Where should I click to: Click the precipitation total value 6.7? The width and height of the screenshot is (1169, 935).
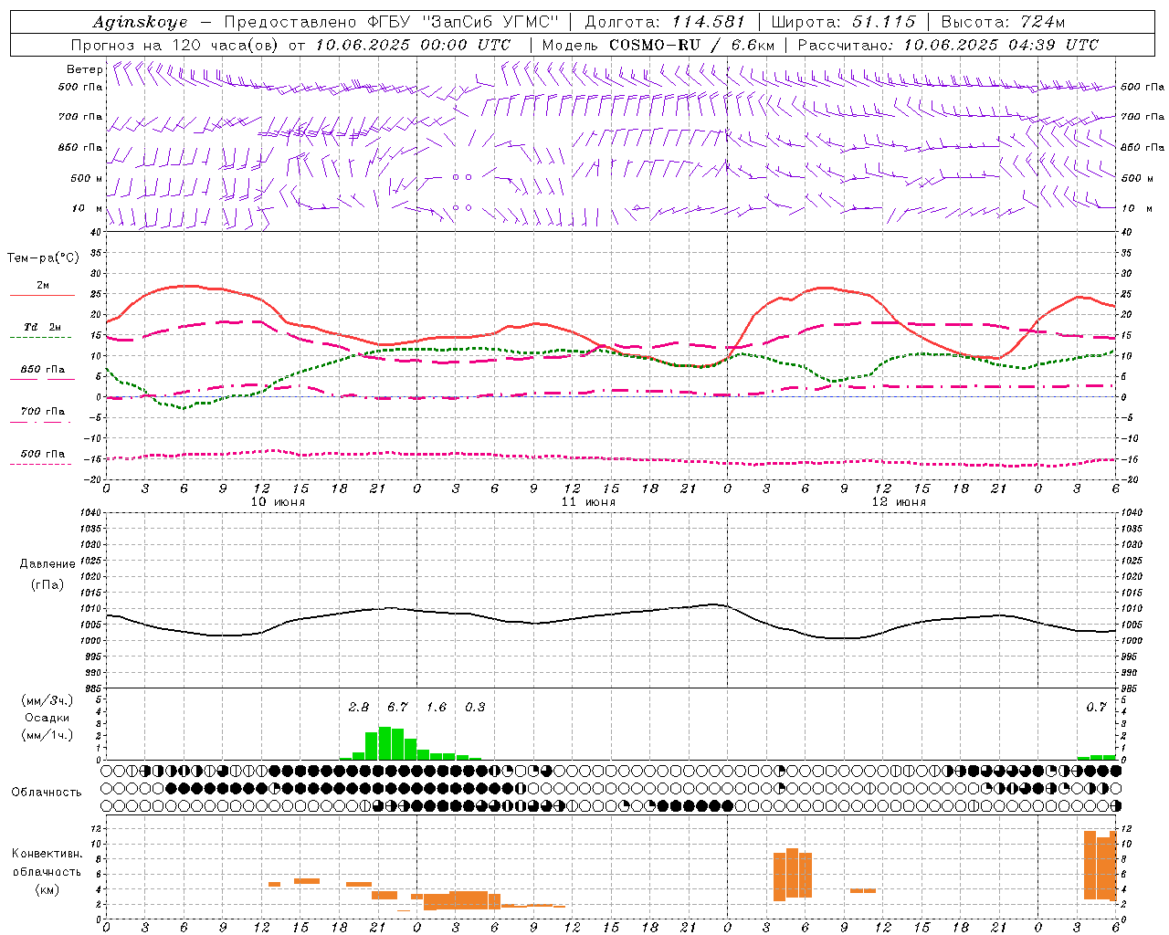397,708
